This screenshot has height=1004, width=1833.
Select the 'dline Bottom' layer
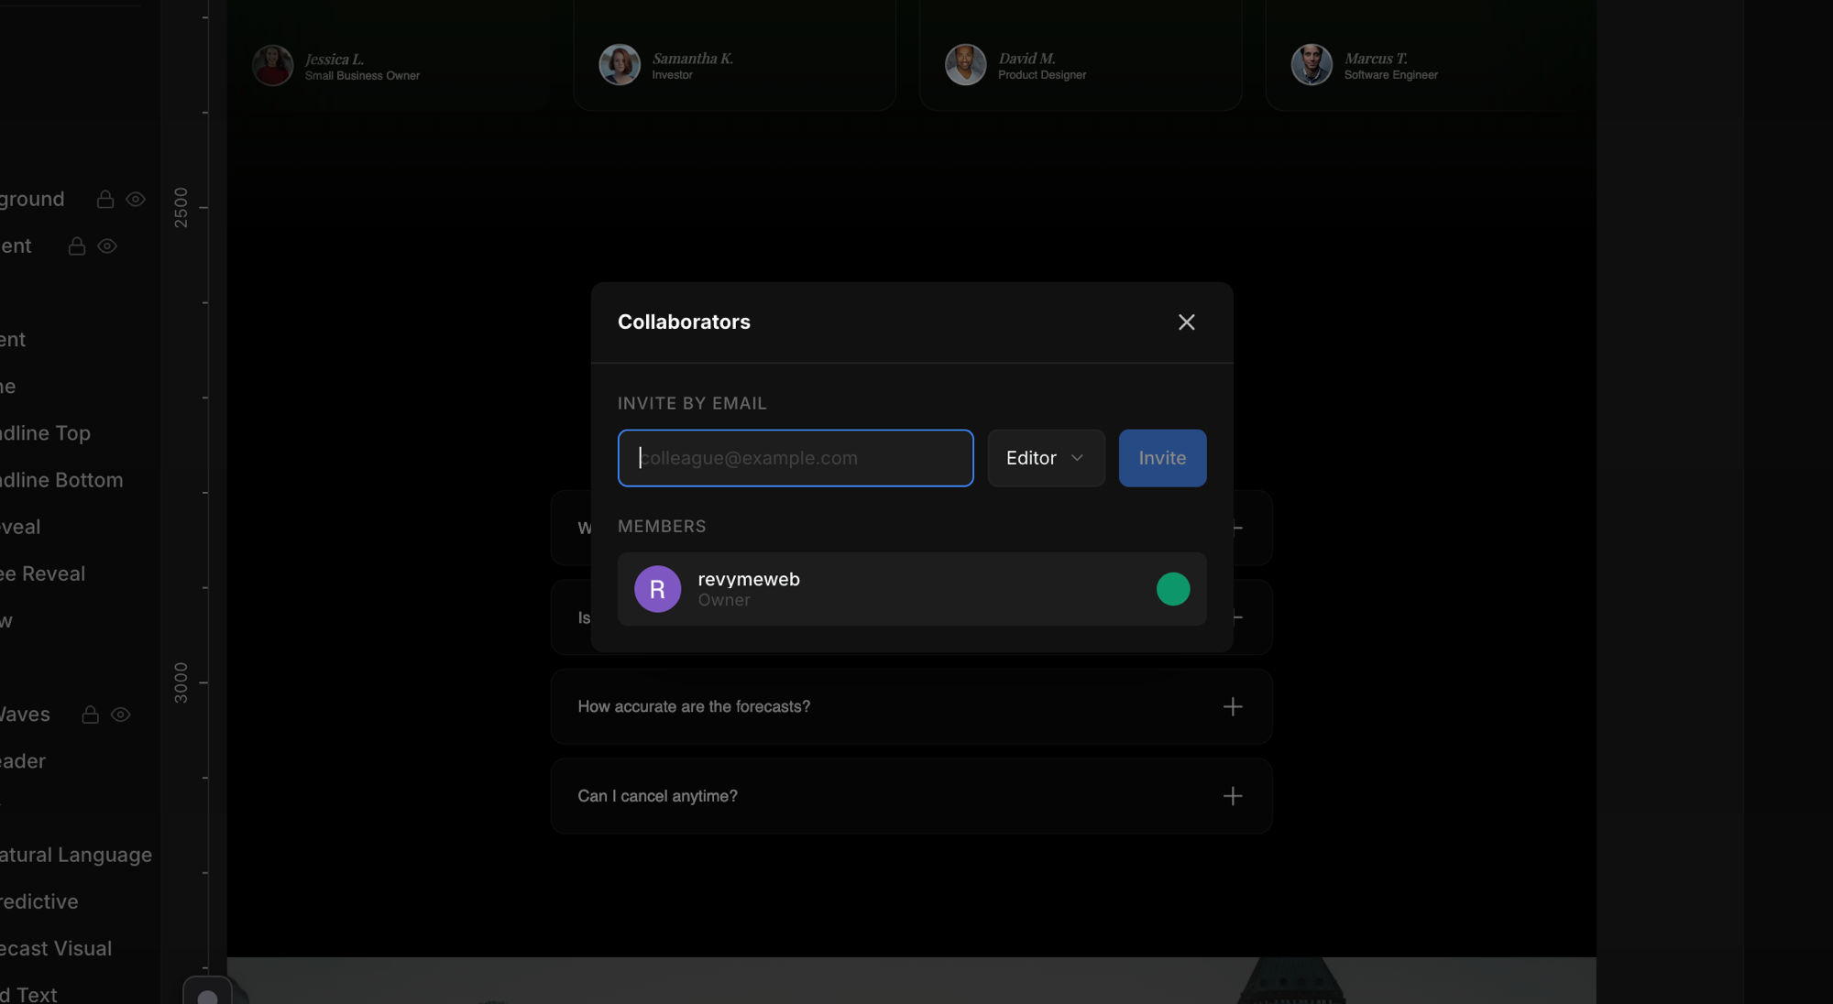pos(60,480)
